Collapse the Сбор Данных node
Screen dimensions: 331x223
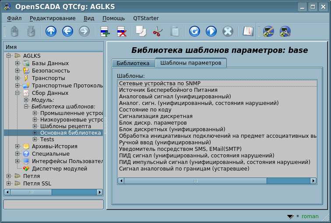tap(18, 93)
